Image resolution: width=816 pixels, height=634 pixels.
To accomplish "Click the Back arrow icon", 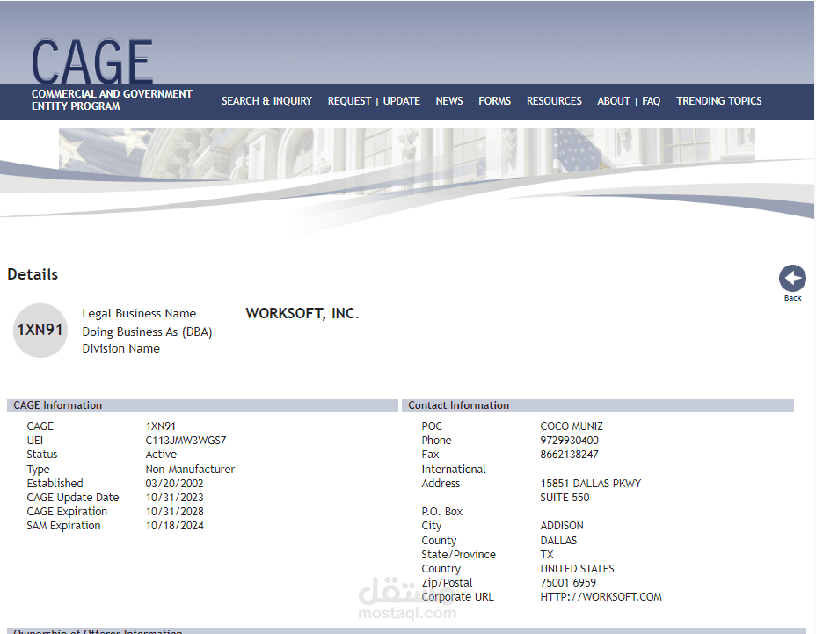I will coord(792,279).
